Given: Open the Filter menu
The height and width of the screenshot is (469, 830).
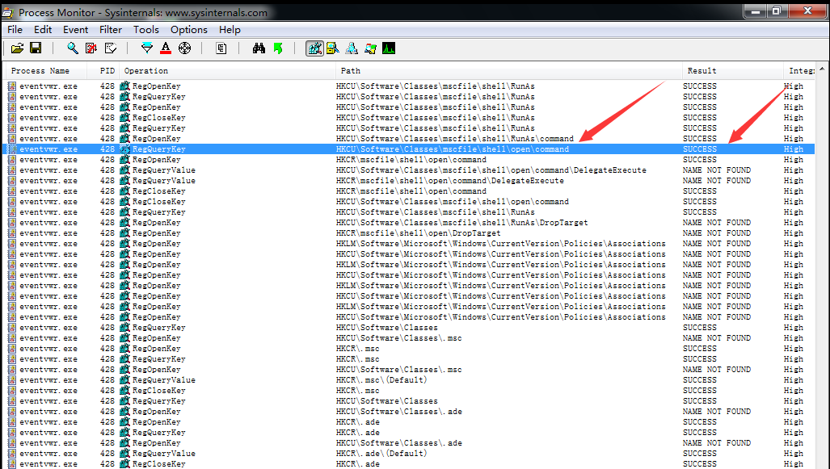Looking at the screenshot, I should [111, 30].
